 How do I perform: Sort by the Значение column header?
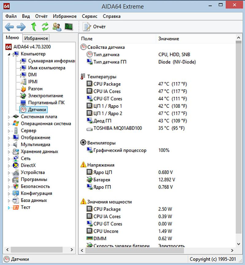pyautogui.click(x=196, y=39)
